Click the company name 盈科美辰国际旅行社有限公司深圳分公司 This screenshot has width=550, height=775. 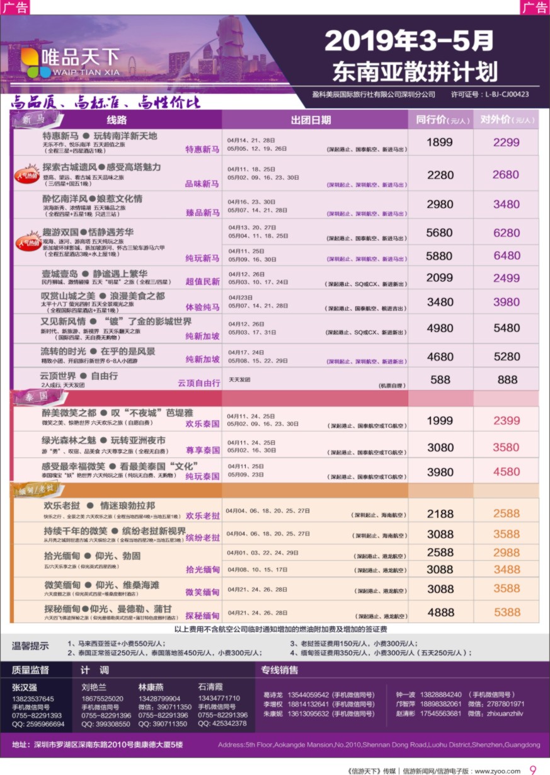[x=374, y=95]
